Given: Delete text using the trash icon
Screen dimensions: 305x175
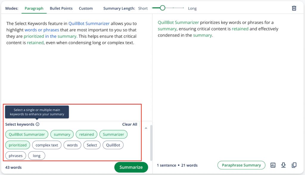Looking at the screenshot, I should [x=294, y=8].
